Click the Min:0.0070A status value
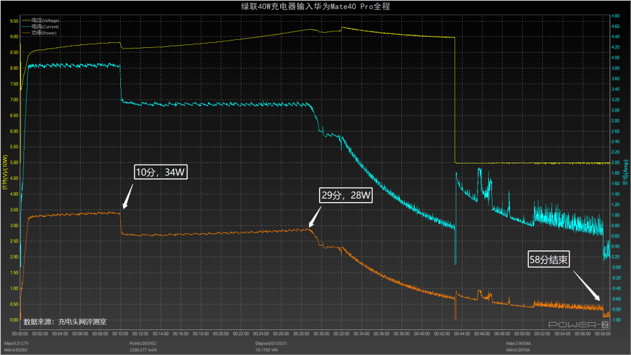The image size is (631, 355). (x=518, y=350)
